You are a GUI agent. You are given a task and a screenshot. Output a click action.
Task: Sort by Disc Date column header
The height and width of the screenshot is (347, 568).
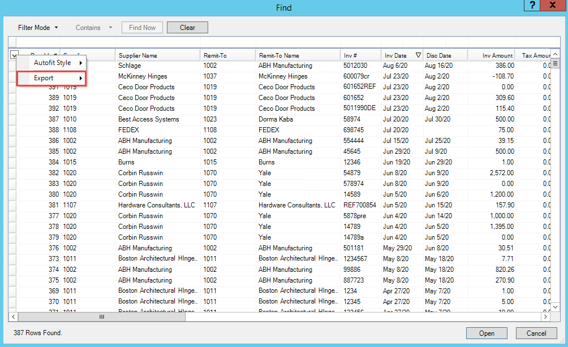click(445, 55)
